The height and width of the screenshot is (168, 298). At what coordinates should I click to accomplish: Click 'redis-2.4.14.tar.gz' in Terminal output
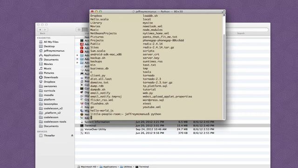point(158,48)
